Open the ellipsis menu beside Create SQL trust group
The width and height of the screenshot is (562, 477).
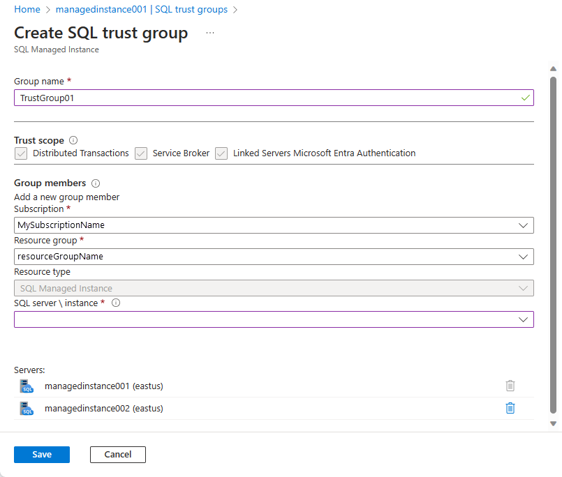pos(209,32)
